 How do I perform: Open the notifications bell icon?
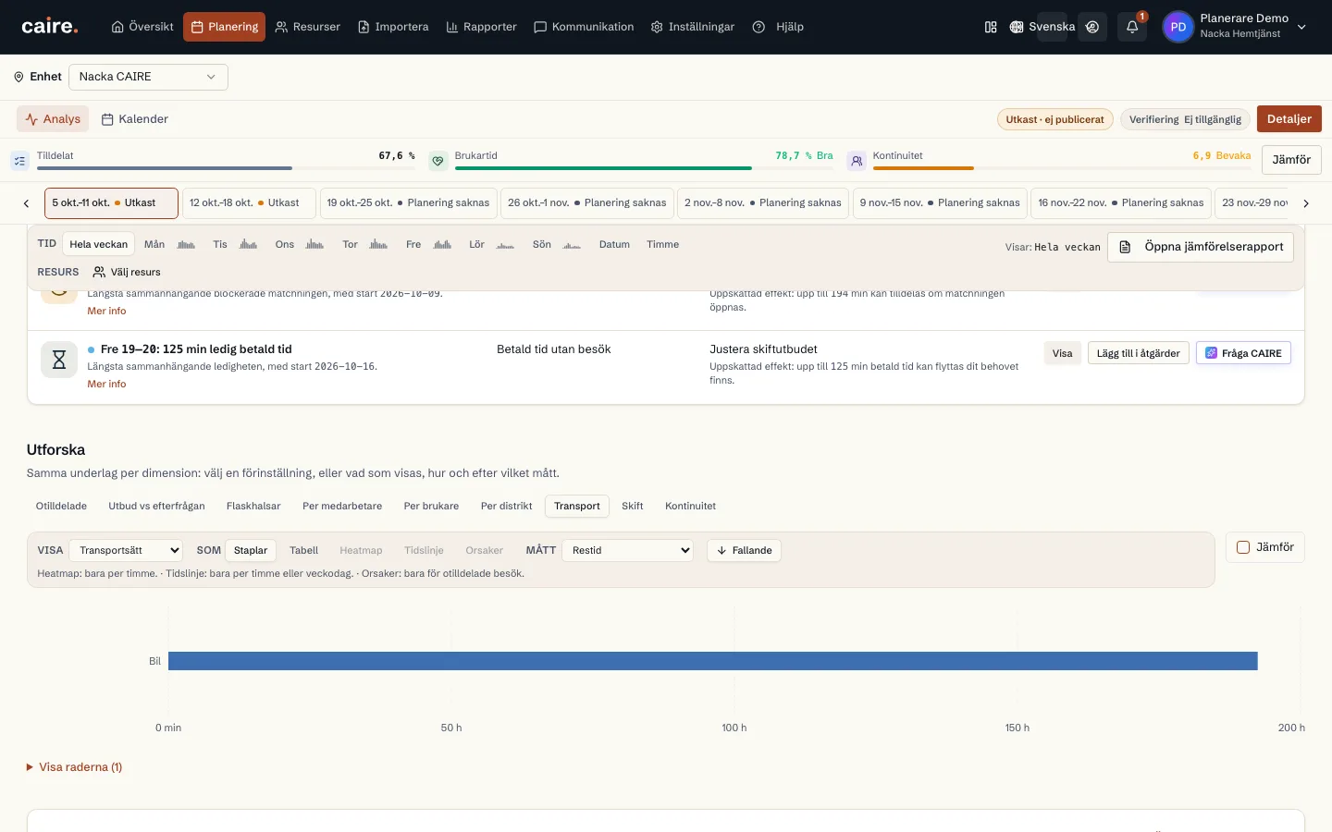[x=1131, y=27]
